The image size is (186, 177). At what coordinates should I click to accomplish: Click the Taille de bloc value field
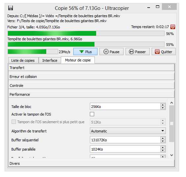125,106
